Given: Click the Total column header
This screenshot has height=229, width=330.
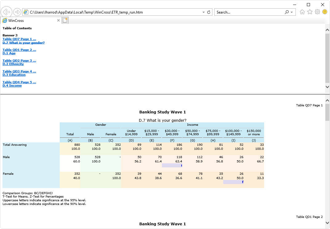Looking at the screenshot, I should 70,134.
